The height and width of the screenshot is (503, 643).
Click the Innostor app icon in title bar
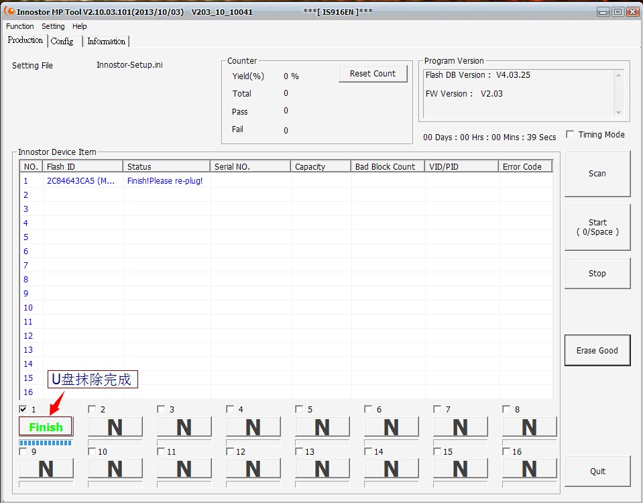click(x=9, y=11)
